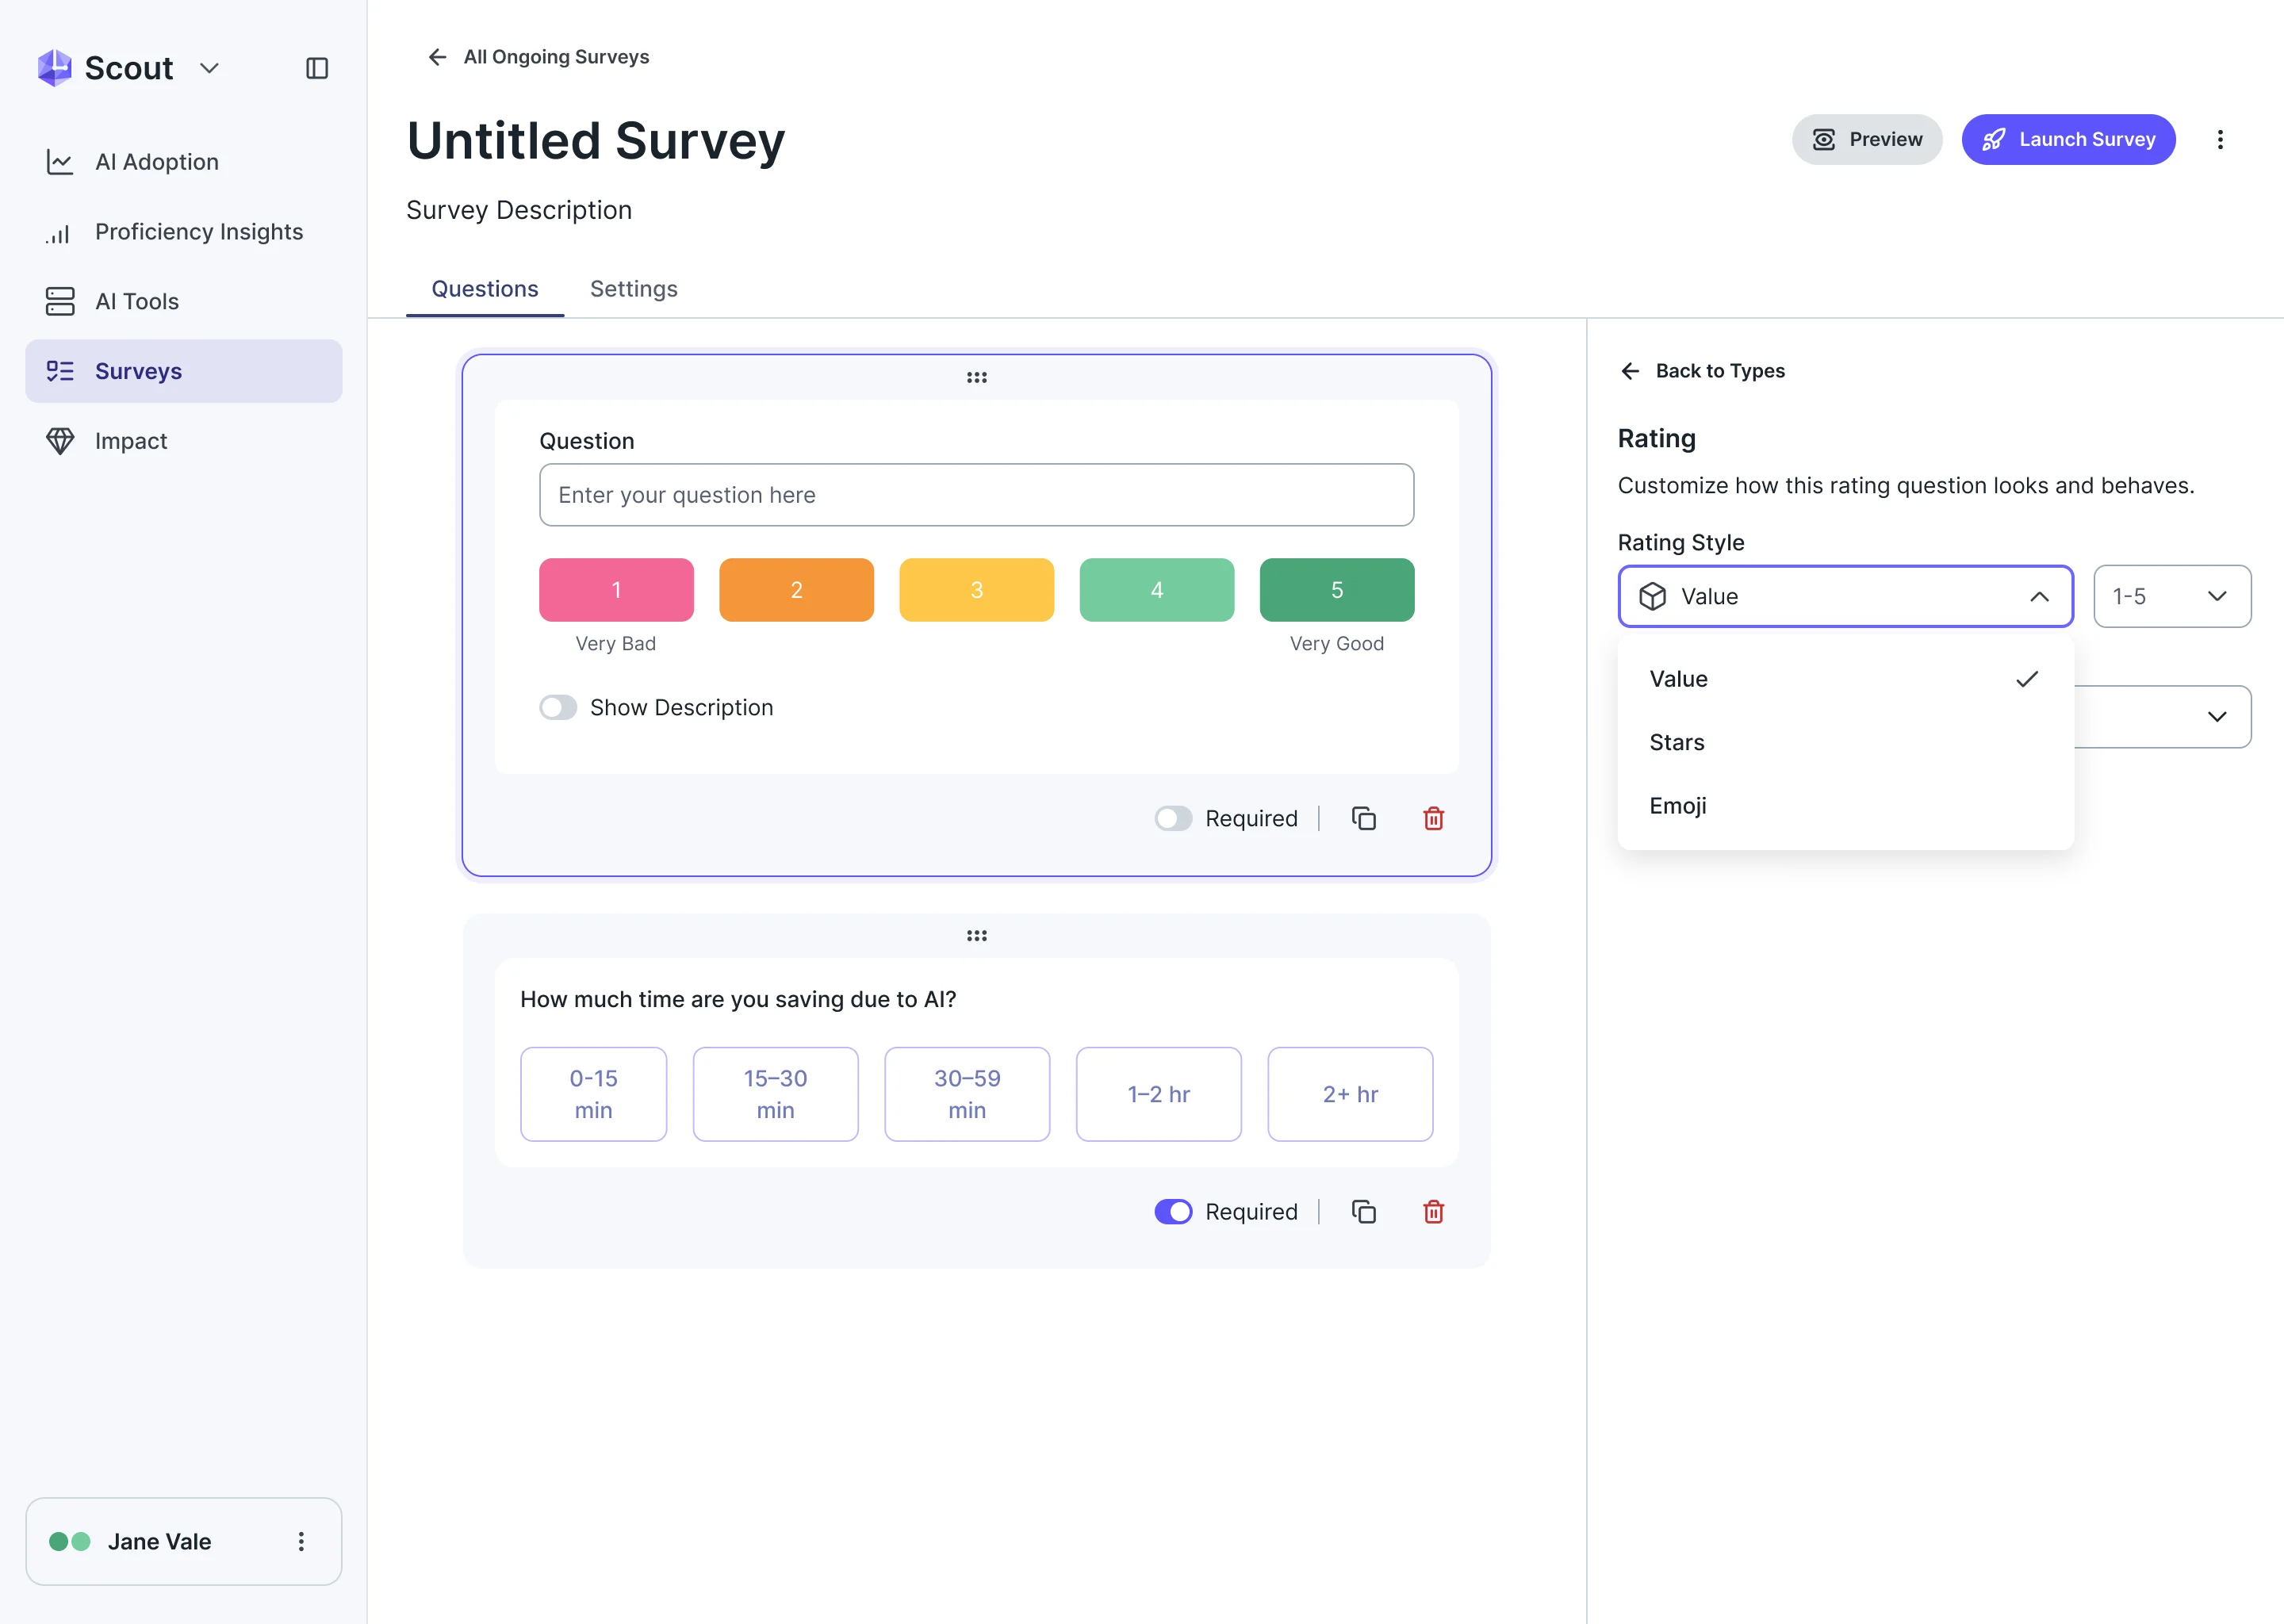Viewport: 2284px width, 1624px height.
Task: Select Emoji rating style option
Action: pos(1845,806)
